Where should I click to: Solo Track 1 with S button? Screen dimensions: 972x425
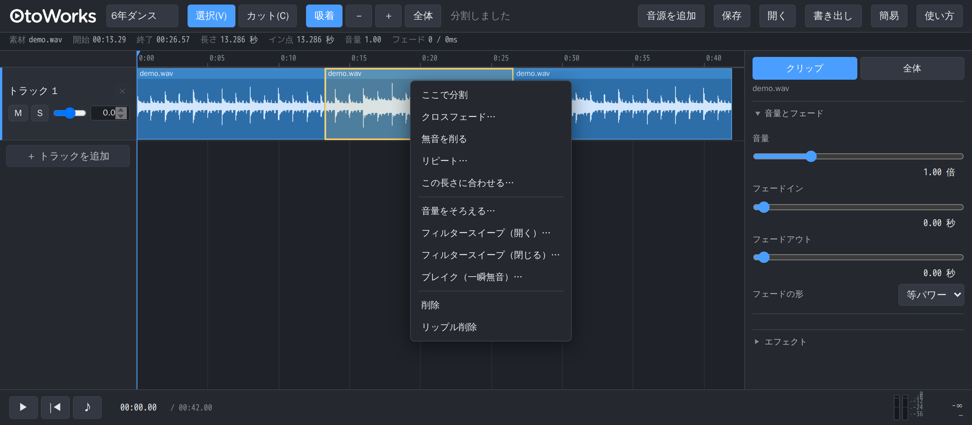[39, 113]
